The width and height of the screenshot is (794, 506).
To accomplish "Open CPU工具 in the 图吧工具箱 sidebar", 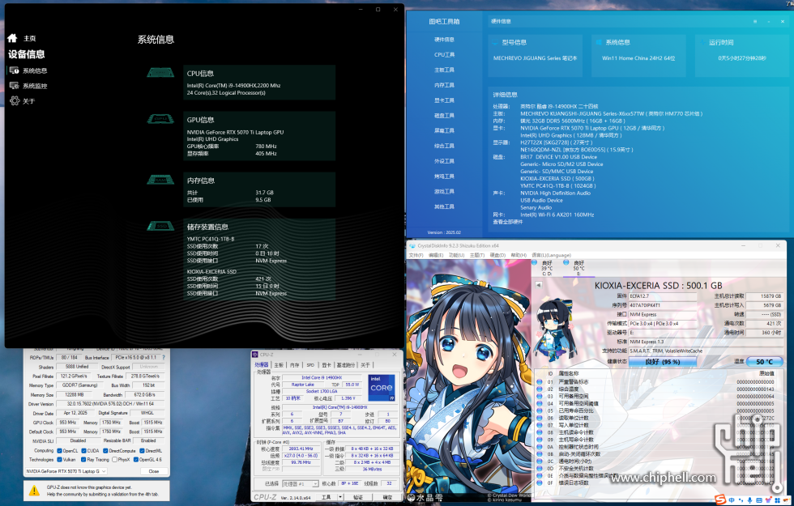I will [x=444, y=55].
